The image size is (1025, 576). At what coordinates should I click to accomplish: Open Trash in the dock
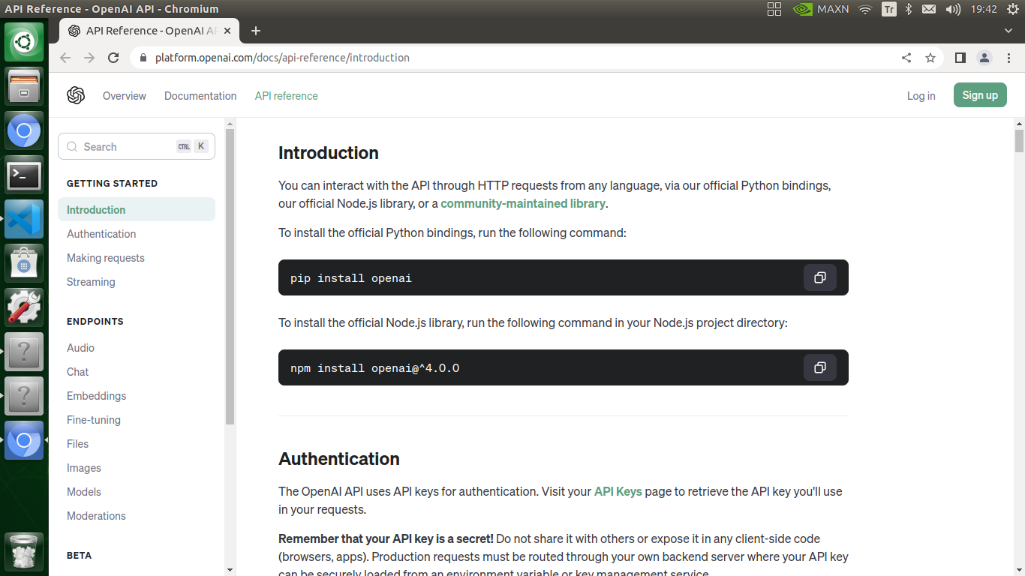(x=24, y=552)
